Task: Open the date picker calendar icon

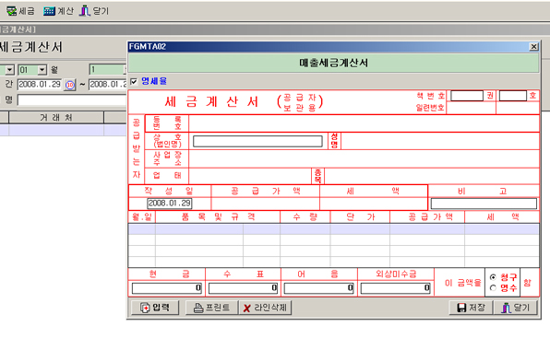Action: 70,85
